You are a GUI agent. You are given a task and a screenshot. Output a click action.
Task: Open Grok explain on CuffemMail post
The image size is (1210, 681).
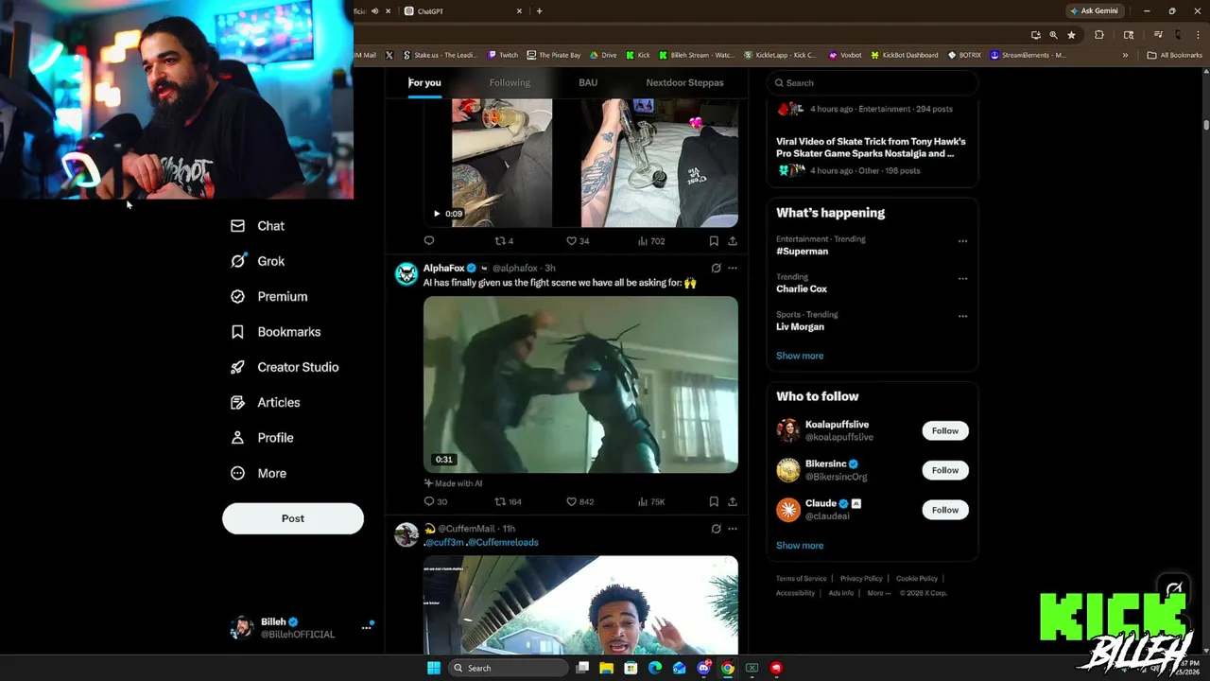tap(716, 529)
